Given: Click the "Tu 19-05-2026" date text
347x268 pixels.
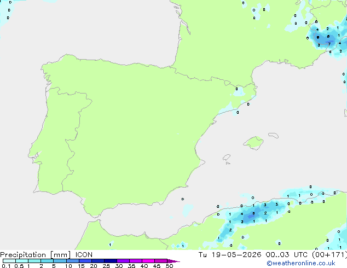Looking at the screenshot, I should [x=230, y=255].
